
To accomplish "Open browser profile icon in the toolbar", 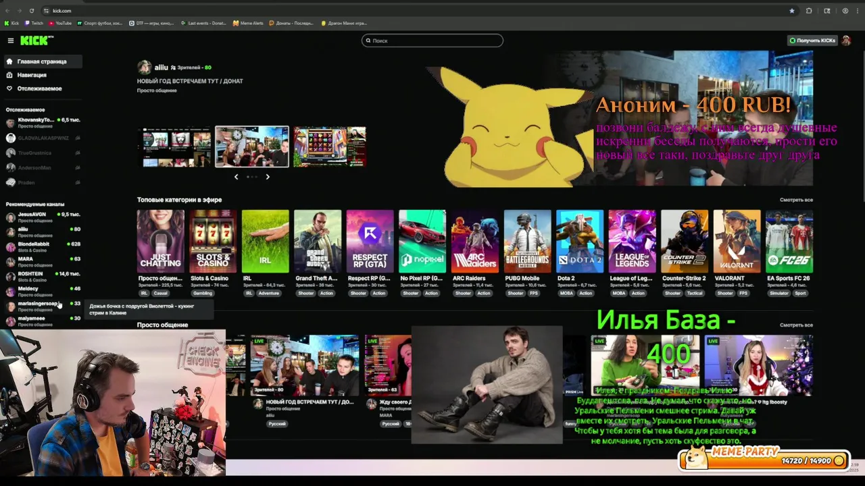I will point(845,11).
